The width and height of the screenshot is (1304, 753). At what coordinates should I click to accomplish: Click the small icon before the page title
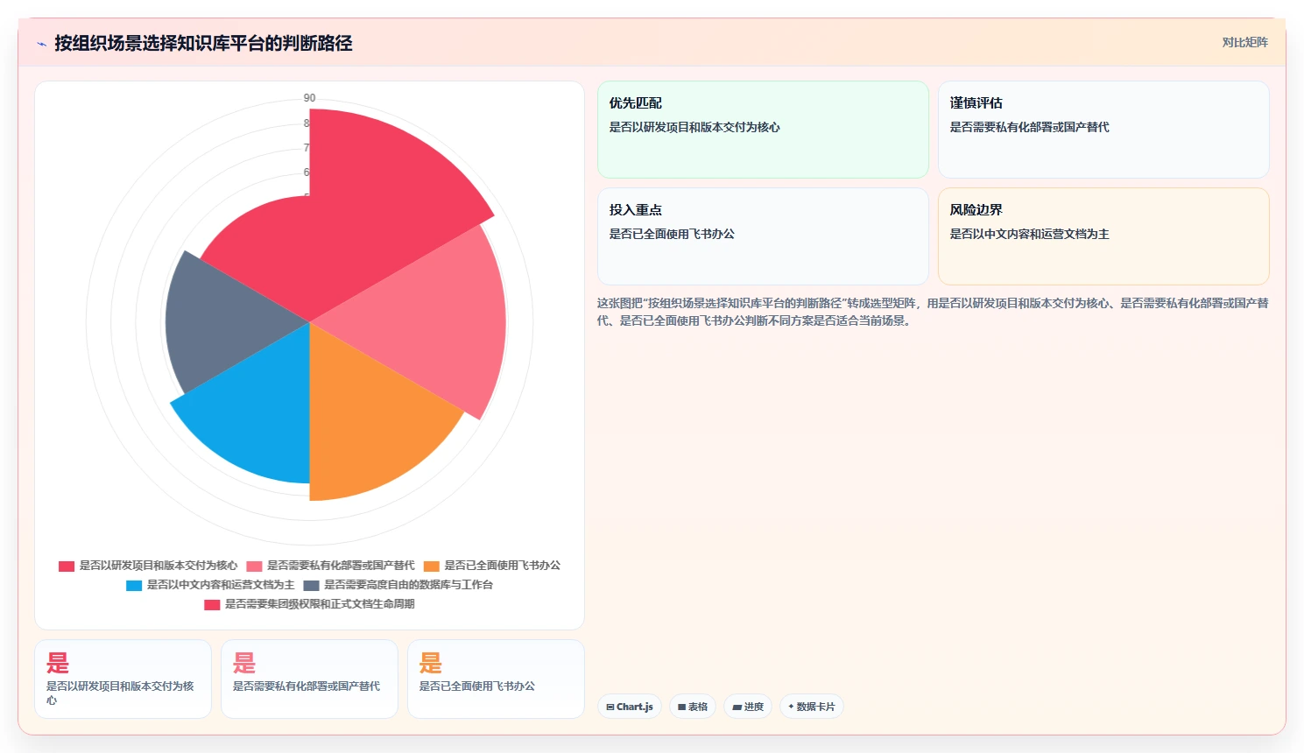click(41, 44)
